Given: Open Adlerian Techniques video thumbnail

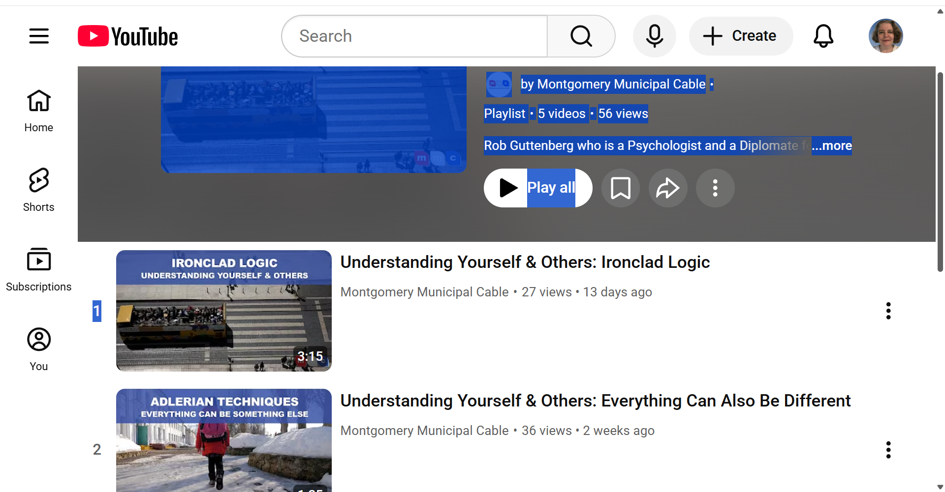Looking at the screenshot, I should coord(224,440).
